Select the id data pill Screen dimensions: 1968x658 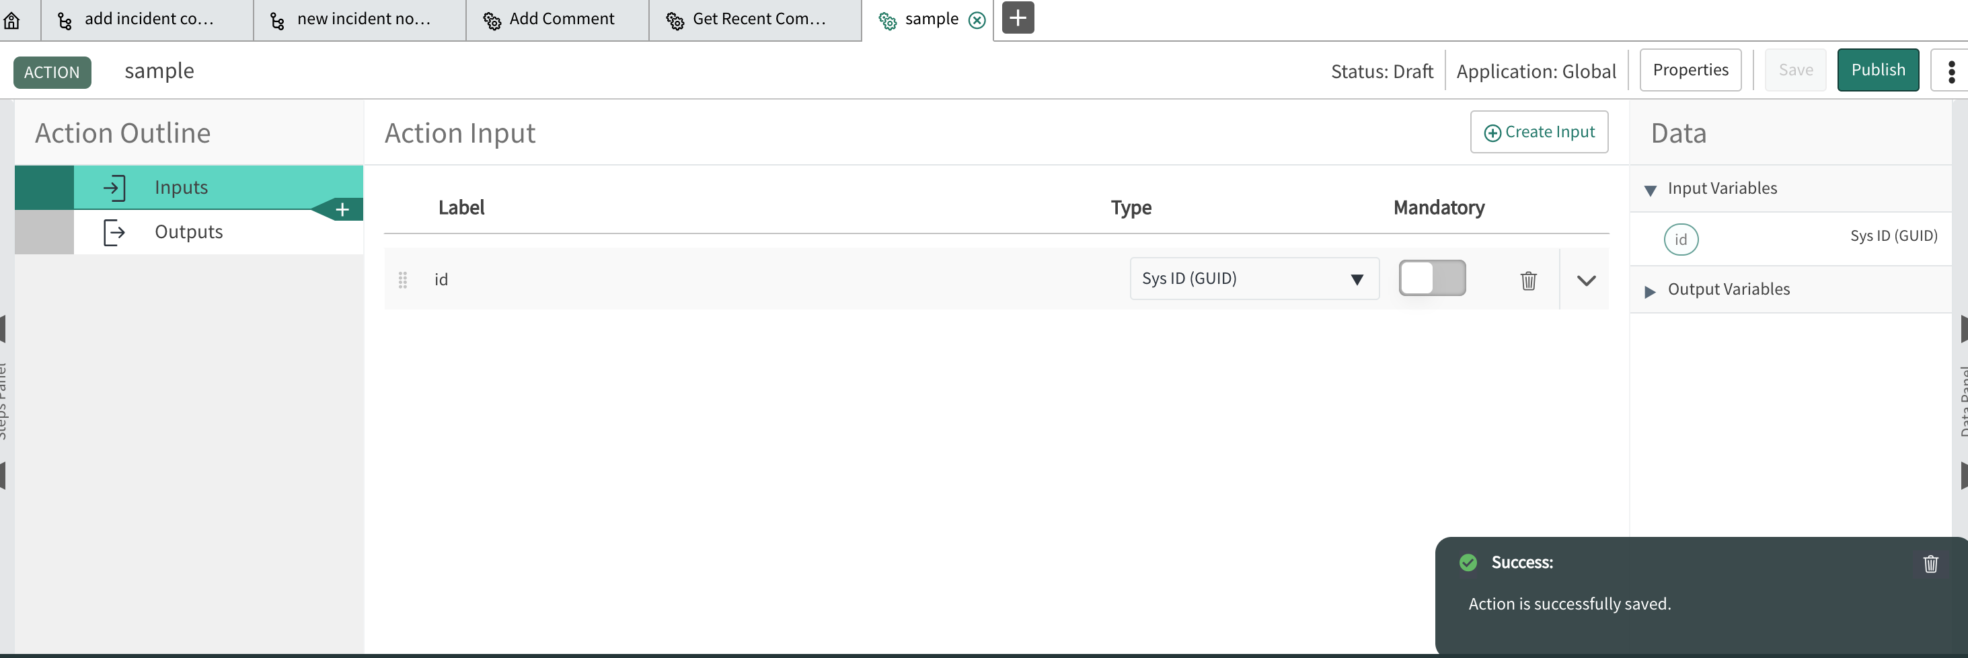(x=1681, y=240)
